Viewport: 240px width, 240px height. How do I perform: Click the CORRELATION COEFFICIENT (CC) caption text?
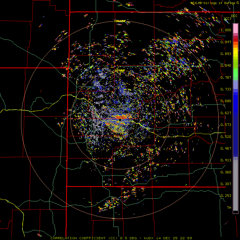(84, 238)
